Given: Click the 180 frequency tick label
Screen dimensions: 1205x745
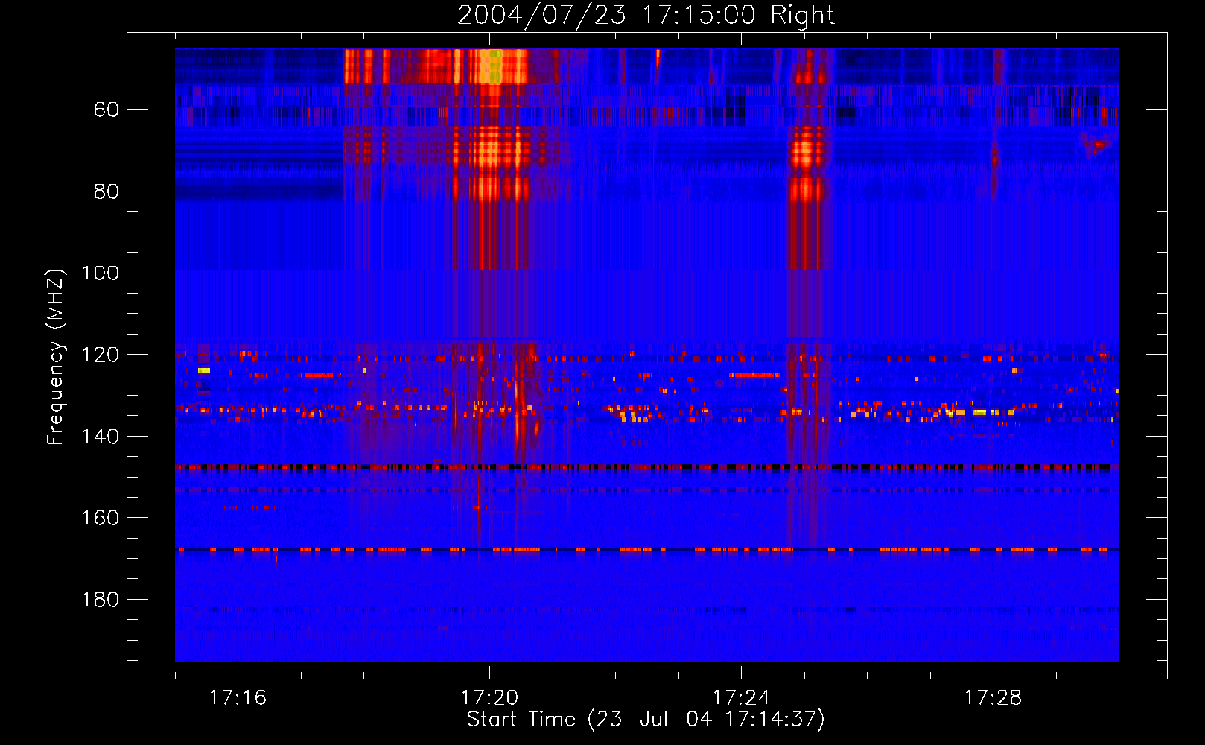Looking at the screenshot, I should (x=100, y=600).
